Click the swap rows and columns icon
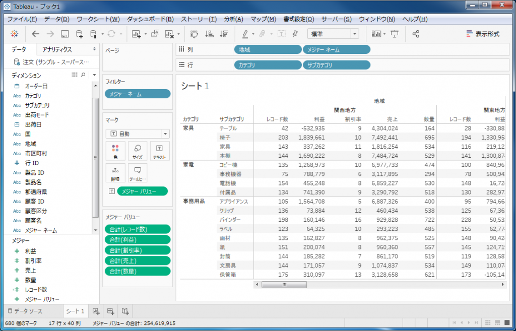516x331 pixels. click(195, 34)
